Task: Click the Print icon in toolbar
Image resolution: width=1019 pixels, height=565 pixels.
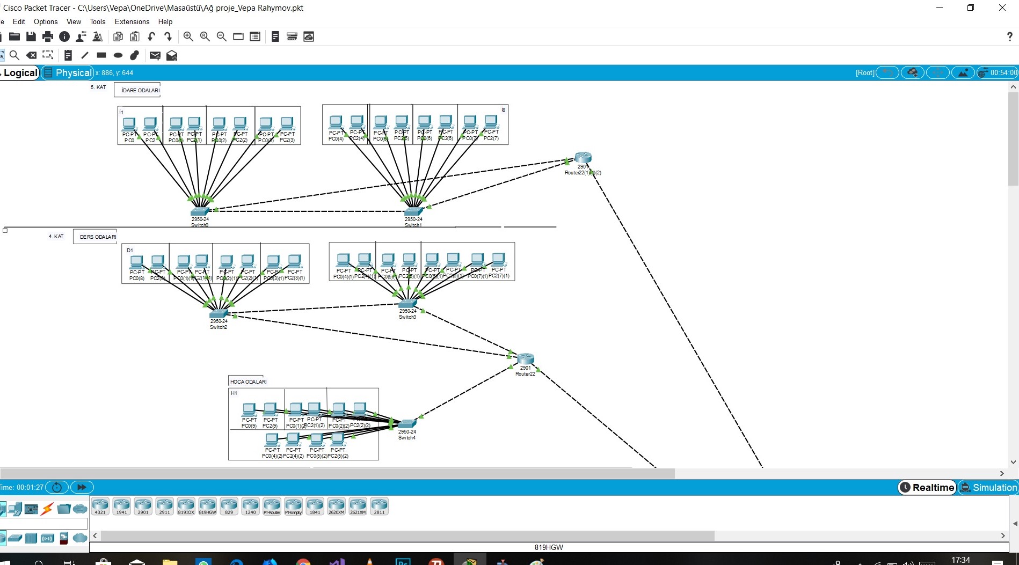Action: (48, 36)
